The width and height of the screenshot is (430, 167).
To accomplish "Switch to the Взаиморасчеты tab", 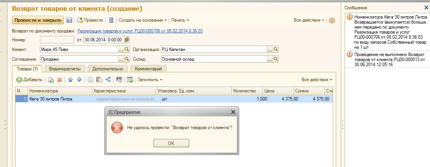I will coord(65,68).
